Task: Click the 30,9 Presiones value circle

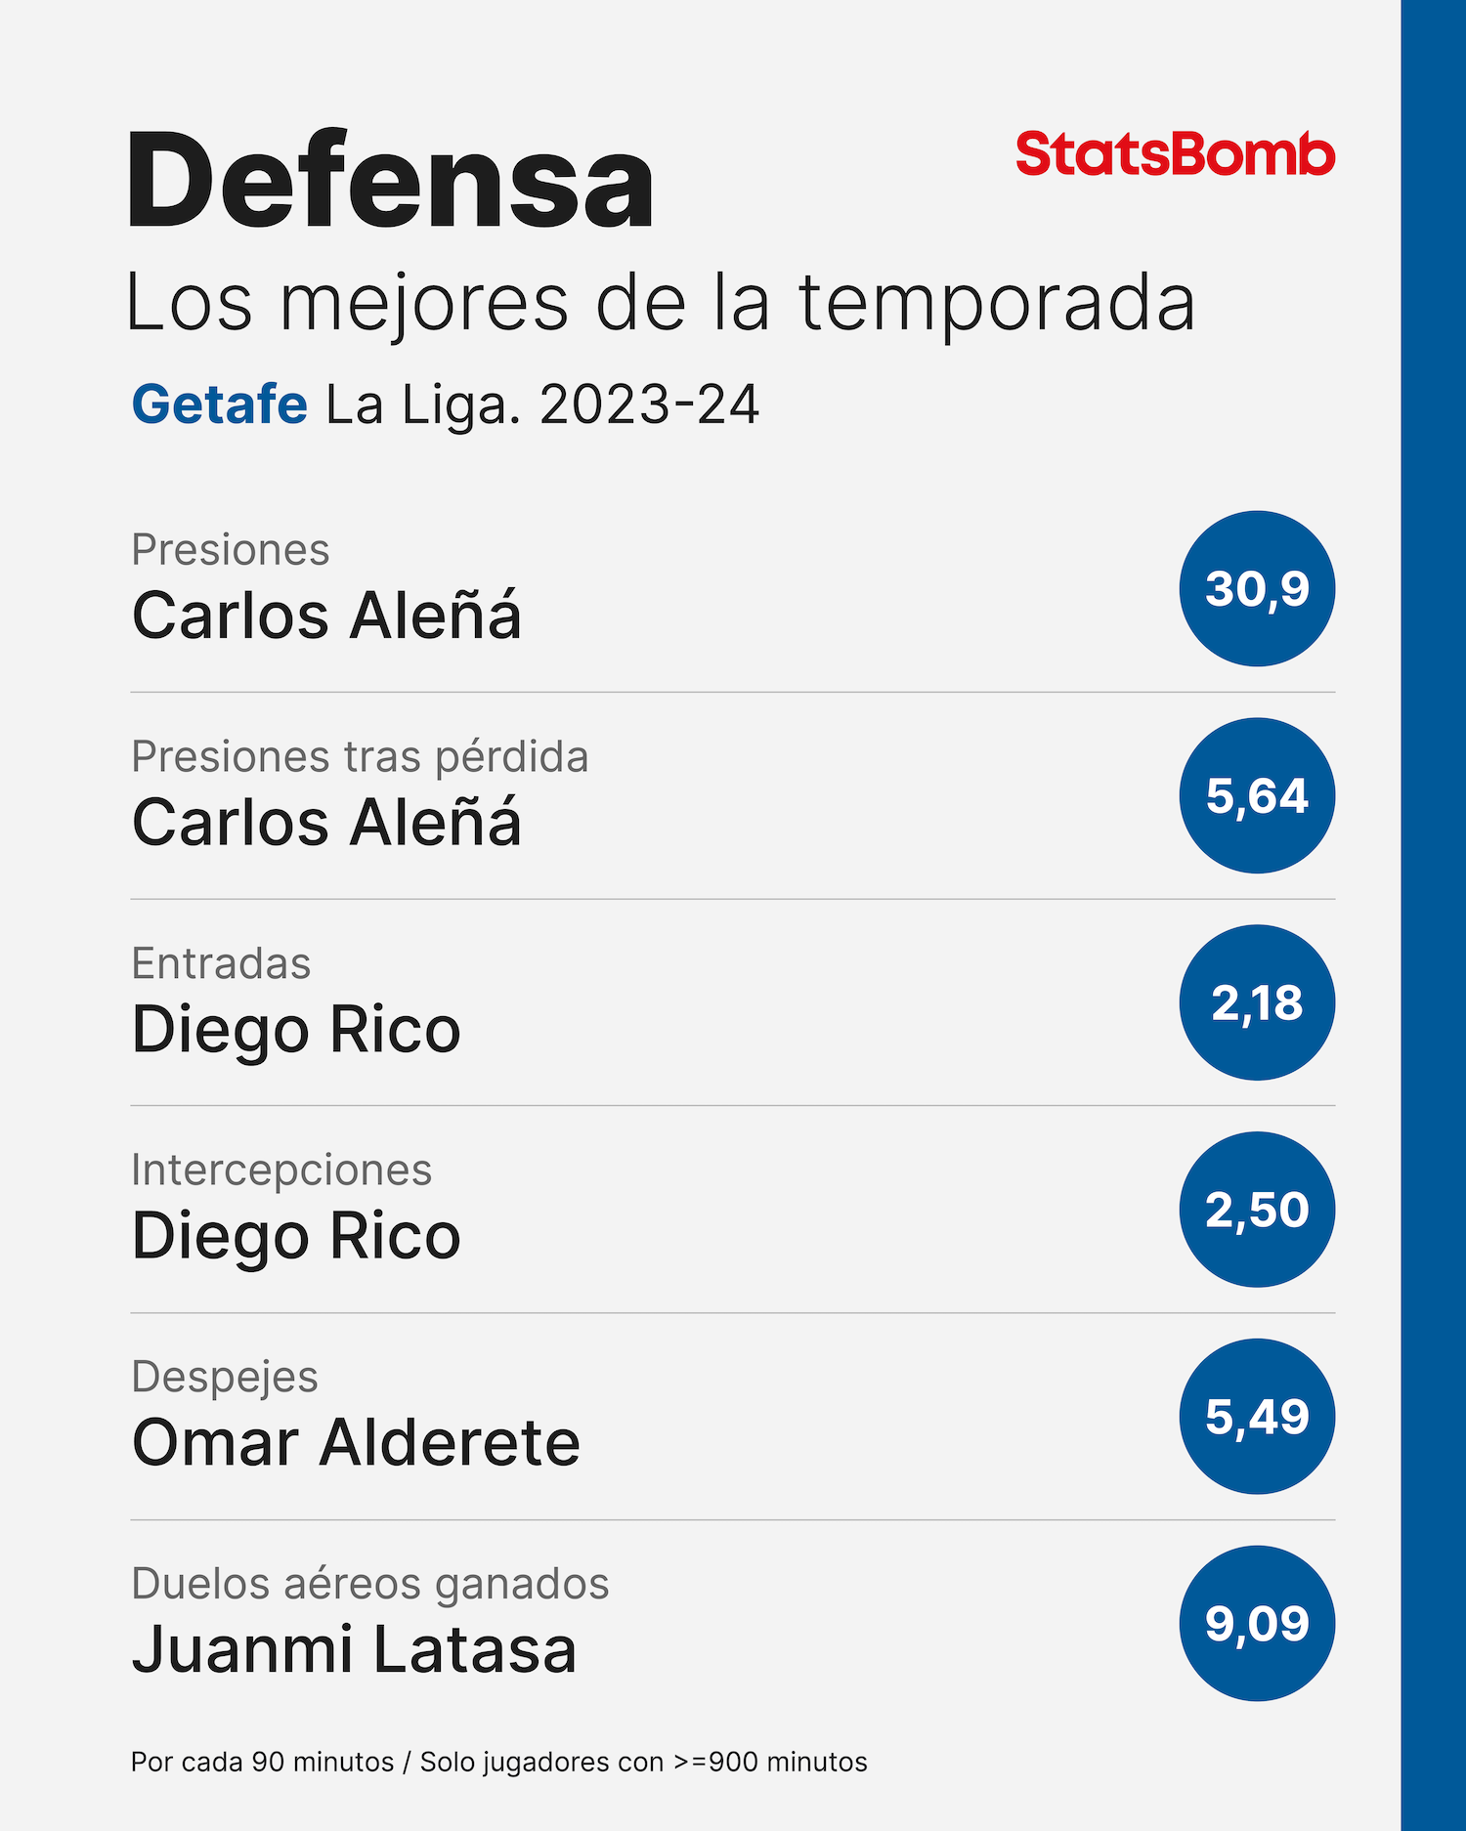Action: tap(1257, 588)
